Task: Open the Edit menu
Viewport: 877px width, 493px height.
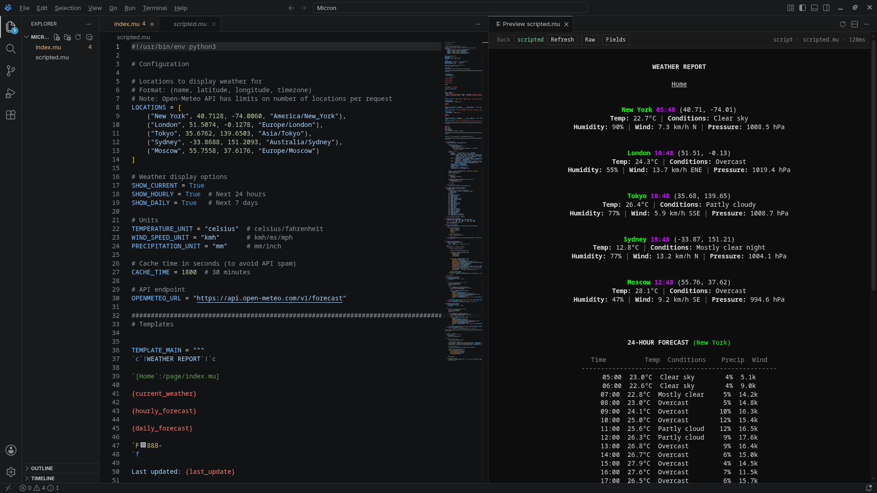Action: 42,8
